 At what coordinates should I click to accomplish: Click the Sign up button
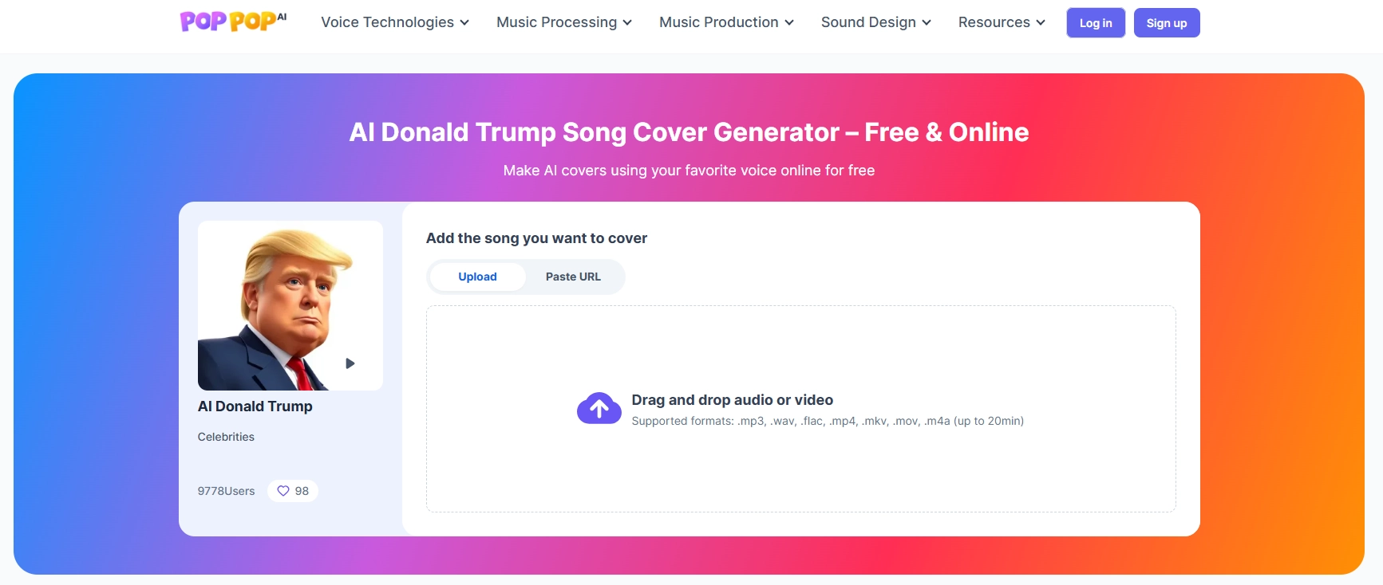tap(1166, 22)
